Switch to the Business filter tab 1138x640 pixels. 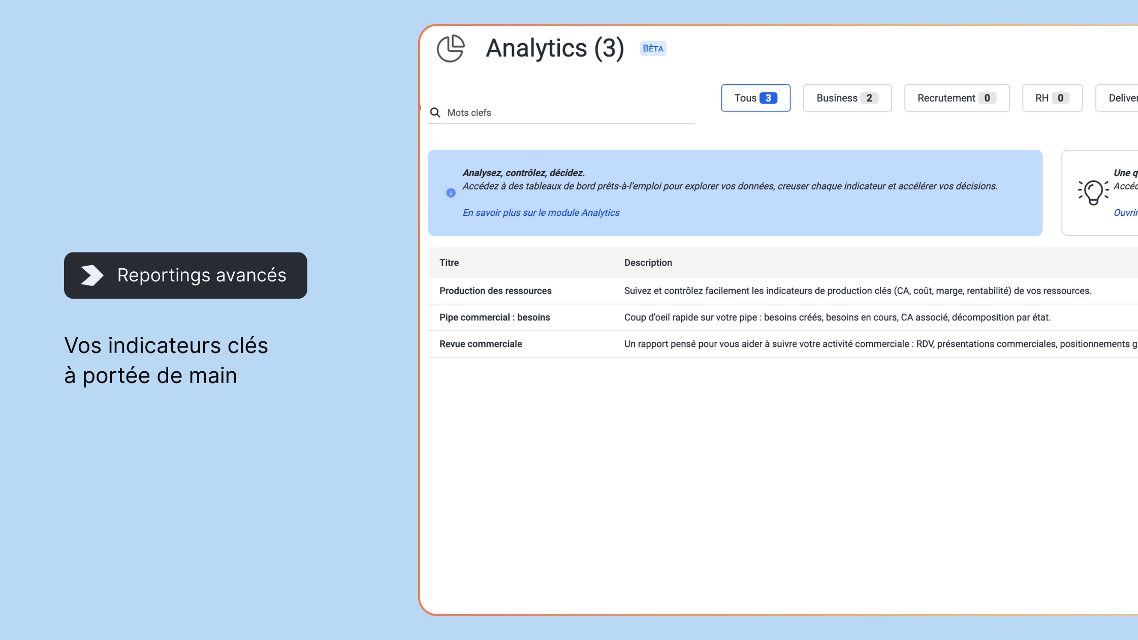click(847, 98)
